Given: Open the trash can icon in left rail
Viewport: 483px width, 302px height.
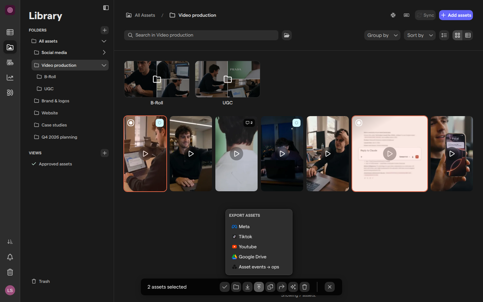Looking at the screenshot, I should pyautogui.click(x=10, y=272).
